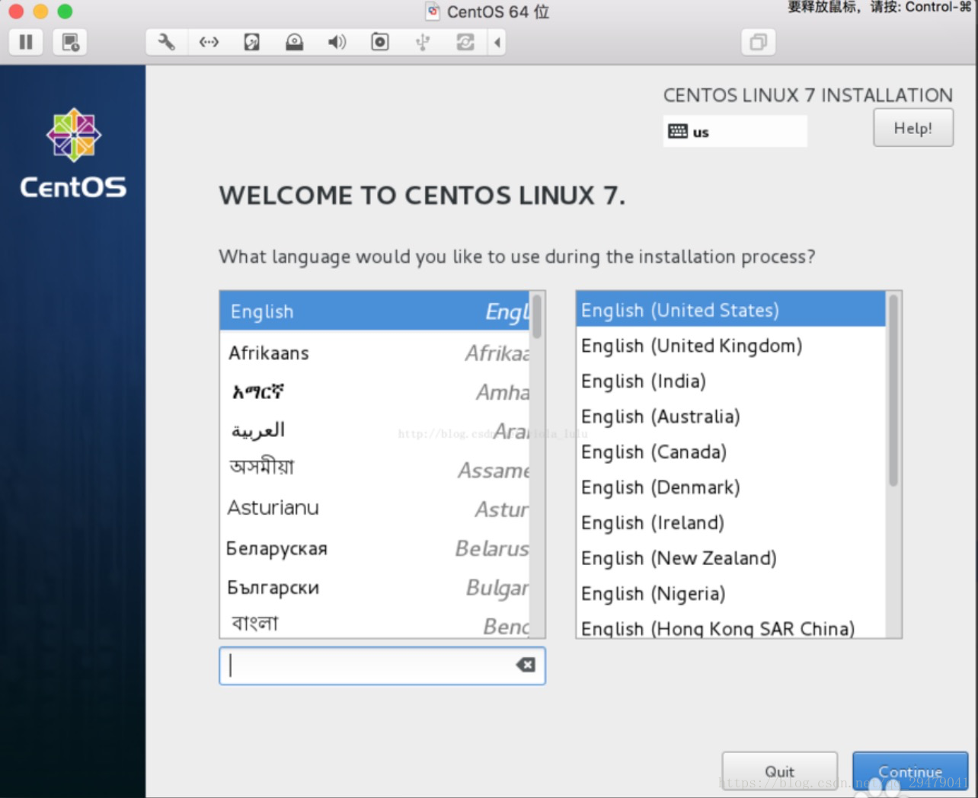This screenshot has height=798, width=978.
Task: Select the Assamese language row
Action: [x=375, y=470]
